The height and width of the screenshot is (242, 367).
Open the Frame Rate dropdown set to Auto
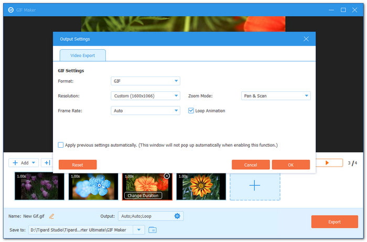[x=145, y=111]
